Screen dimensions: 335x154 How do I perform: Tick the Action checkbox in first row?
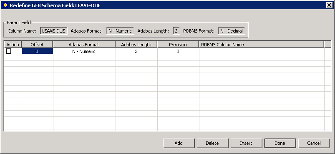[8, 51]
